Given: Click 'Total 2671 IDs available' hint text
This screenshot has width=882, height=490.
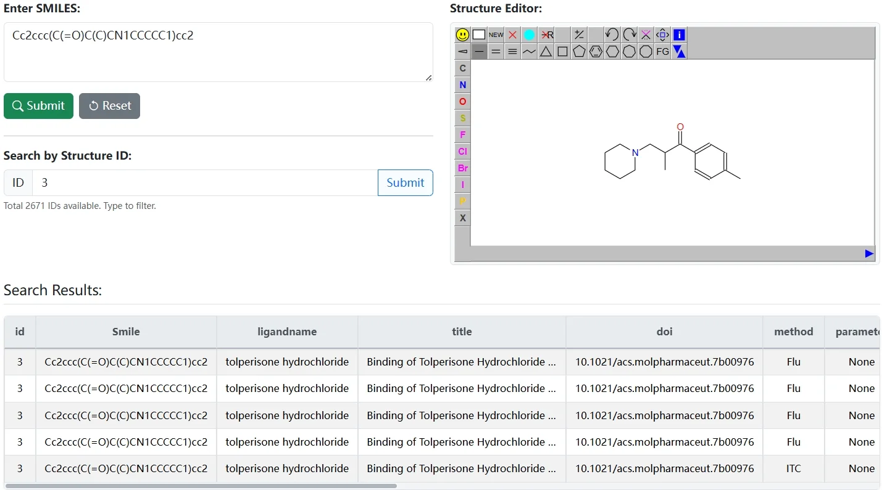Looking at the screenshot, I should (x=80, y=206).
